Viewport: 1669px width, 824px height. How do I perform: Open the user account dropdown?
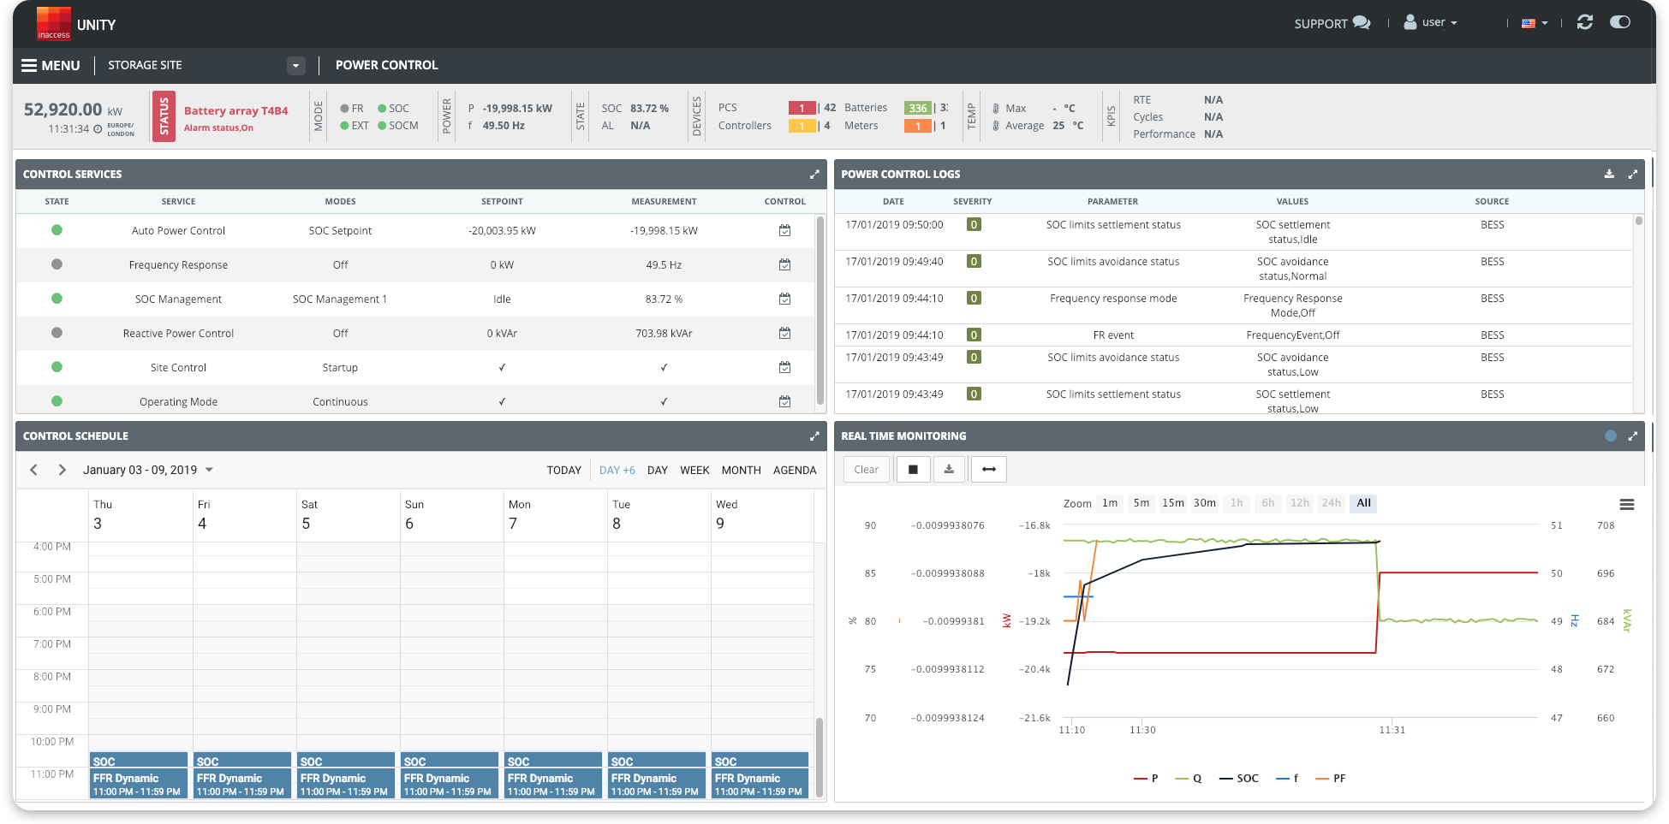[1430, 23]
